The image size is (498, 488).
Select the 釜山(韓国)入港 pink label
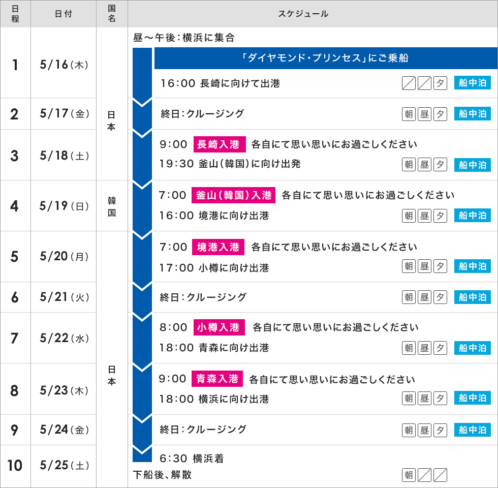coord(234,195)
